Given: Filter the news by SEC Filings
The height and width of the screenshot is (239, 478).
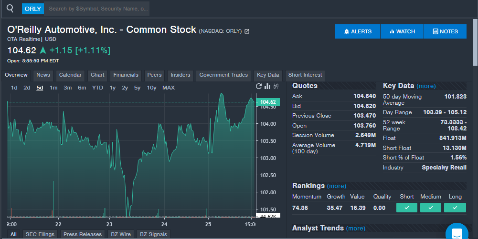Looking at the screenshot, I should (39, 234).
